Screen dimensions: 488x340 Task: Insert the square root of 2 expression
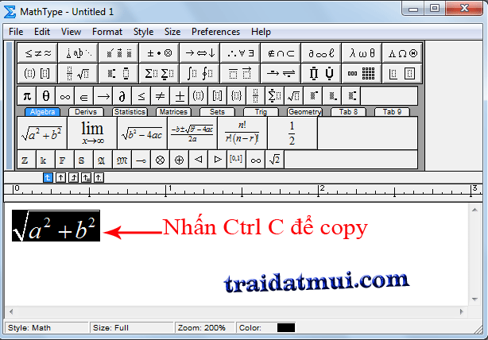274,160
